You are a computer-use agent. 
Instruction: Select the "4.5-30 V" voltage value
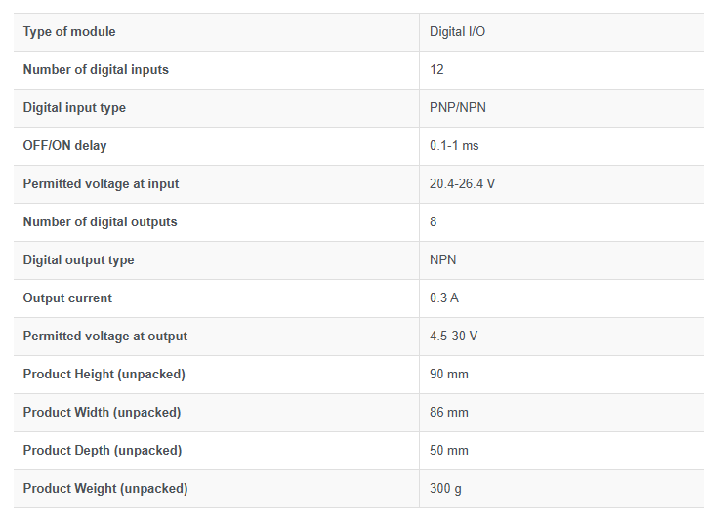[x=453, y=337]
